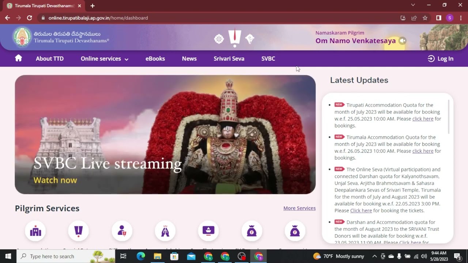Open the Accommodation building icon service
Screen dimensions: 468x263
pyautogui.click(x=35, y=231)
